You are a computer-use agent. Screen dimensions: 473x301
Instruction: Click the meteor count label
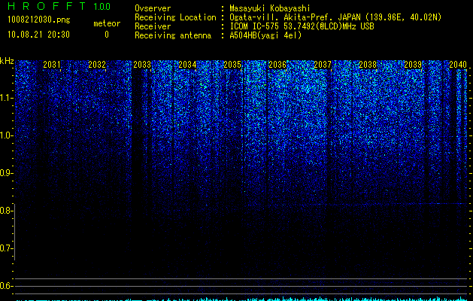[x=107, y=23]
